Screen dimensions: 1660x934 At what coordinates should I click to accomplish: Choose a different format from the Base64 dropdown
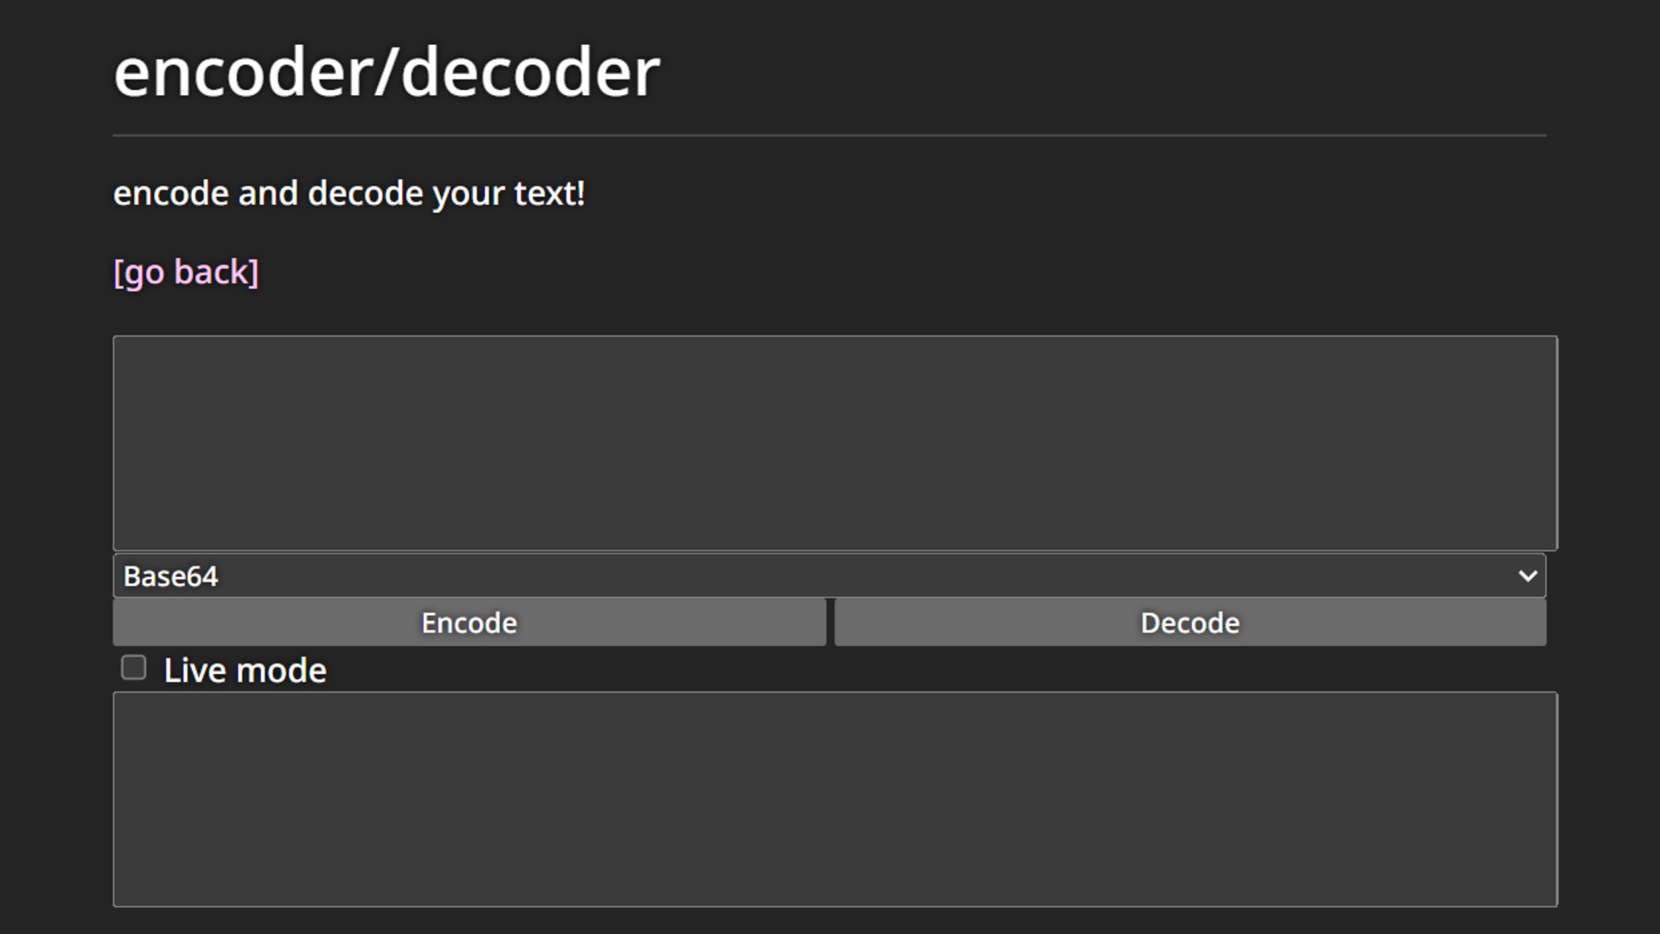tap(828, 575)
